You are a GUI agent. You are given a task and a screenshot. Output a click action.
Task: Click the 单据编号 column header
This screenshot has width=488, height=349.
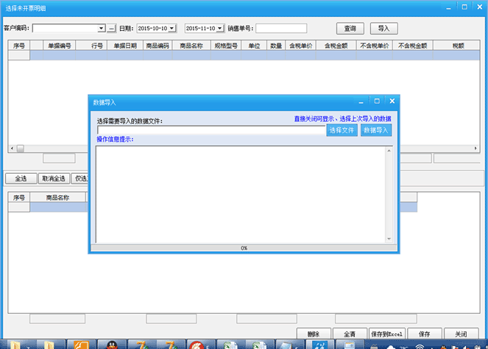60,46
